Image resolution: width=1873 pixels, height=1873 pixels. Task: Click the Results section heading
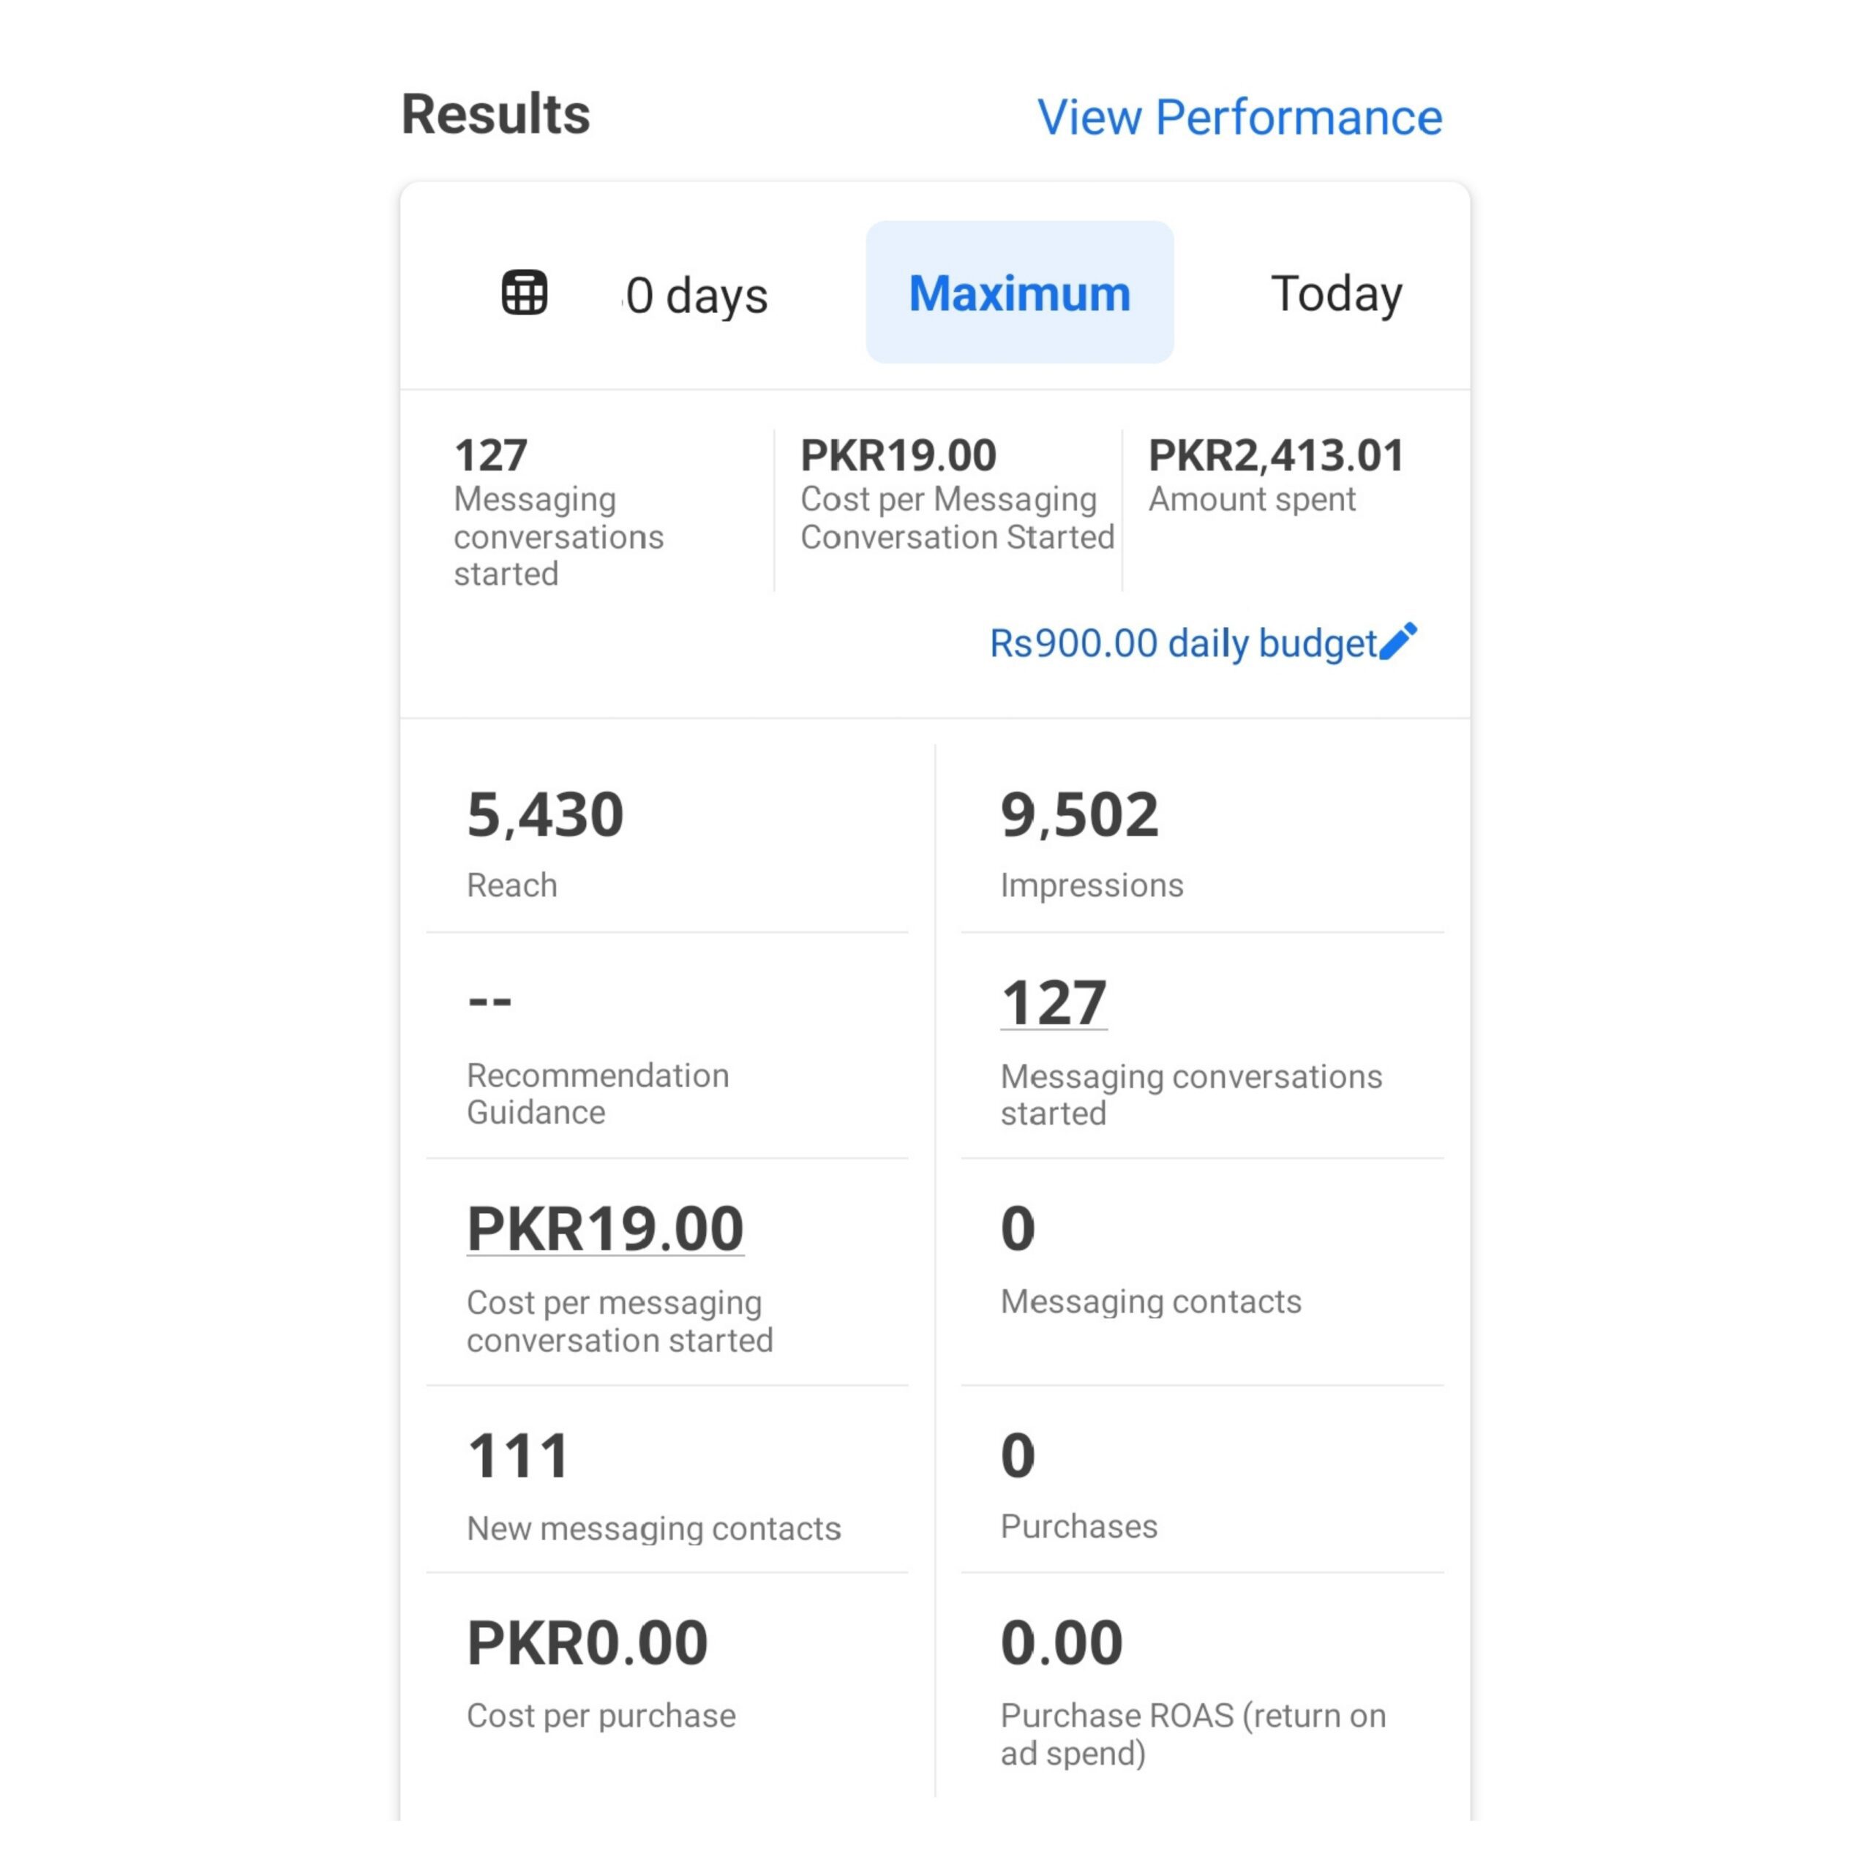pos(495,114)
